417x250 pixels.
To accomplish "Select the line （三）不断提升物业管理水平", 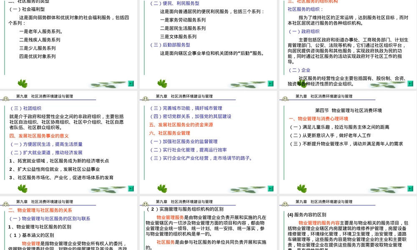I will pos(346,144).
